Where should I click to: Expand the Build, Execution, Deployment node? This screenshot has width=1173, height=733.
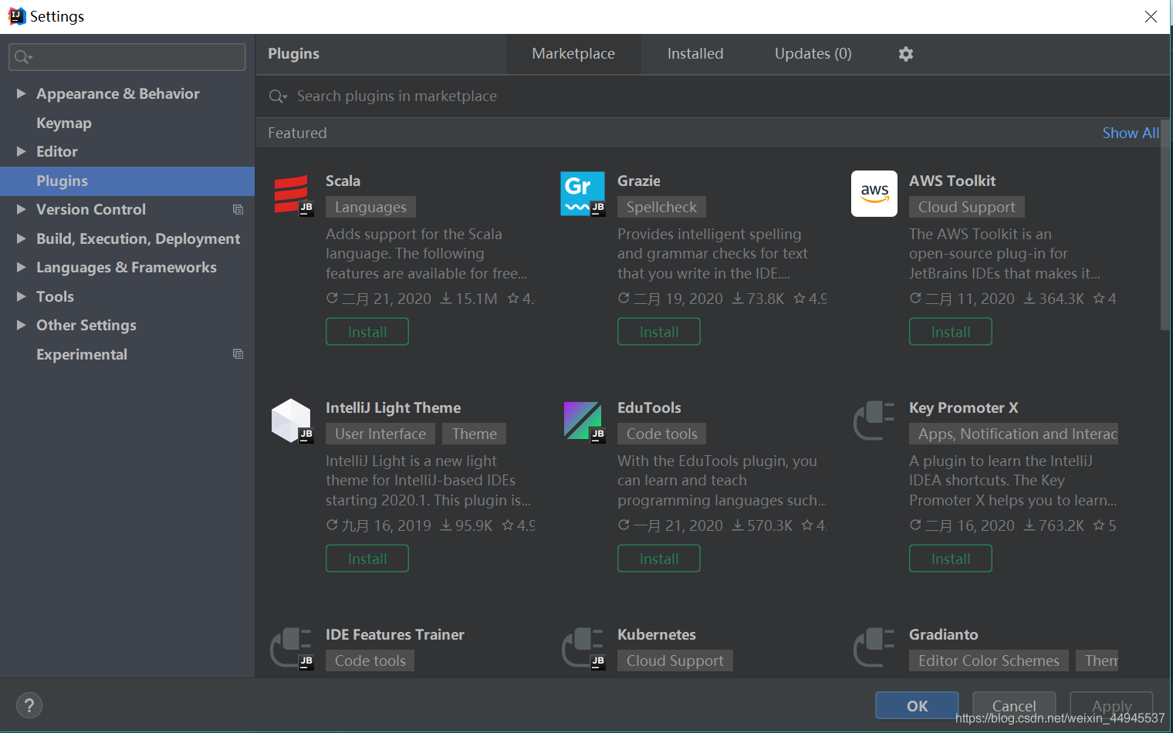coord(22,238)
